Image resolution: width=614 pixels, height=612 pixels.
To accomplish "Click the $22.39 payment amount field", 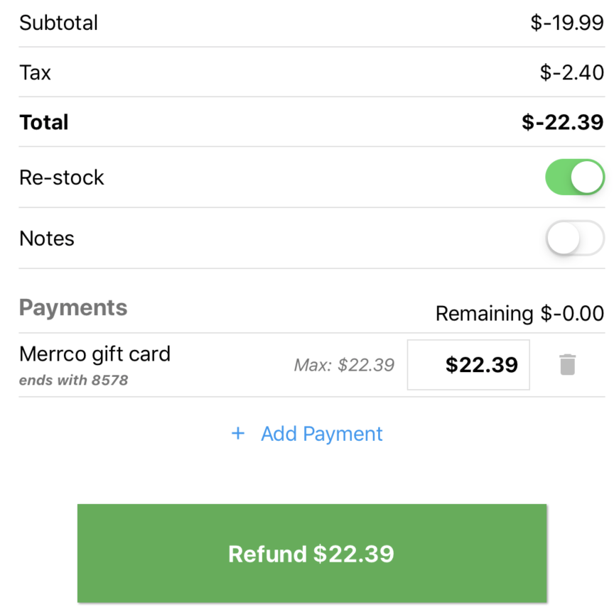I will pyautogui.click(x=468, y=365).
